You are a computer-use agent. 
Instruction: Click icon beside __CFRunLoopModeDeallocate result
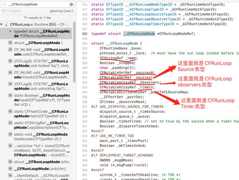pos(10,134)
